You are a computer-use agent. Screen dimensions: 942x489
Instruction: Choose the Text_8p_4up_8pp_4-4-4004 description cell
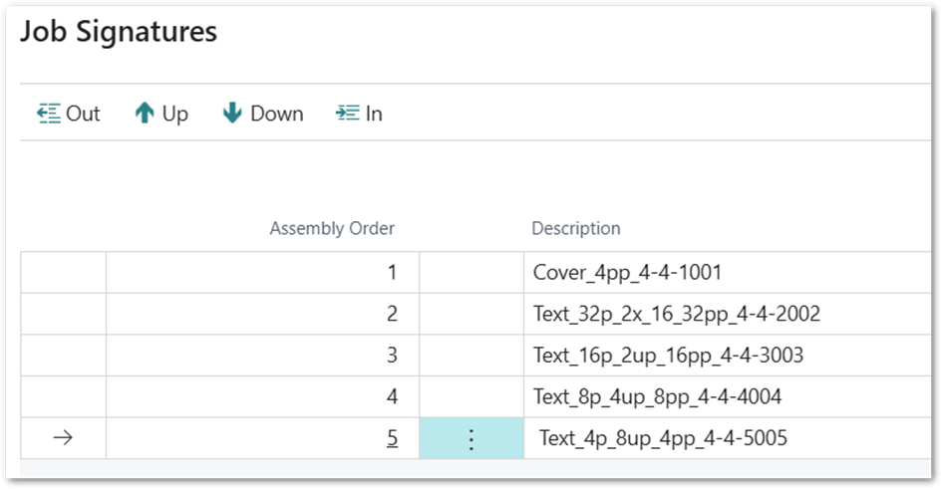pos(657,396)
